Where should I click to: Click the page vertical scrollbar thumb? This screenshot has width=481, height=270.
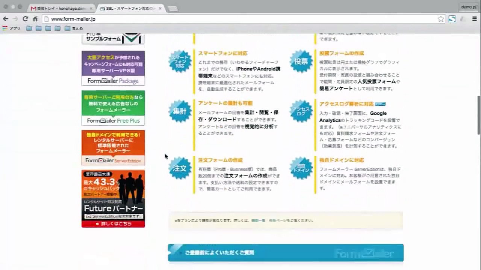point(478,115)
